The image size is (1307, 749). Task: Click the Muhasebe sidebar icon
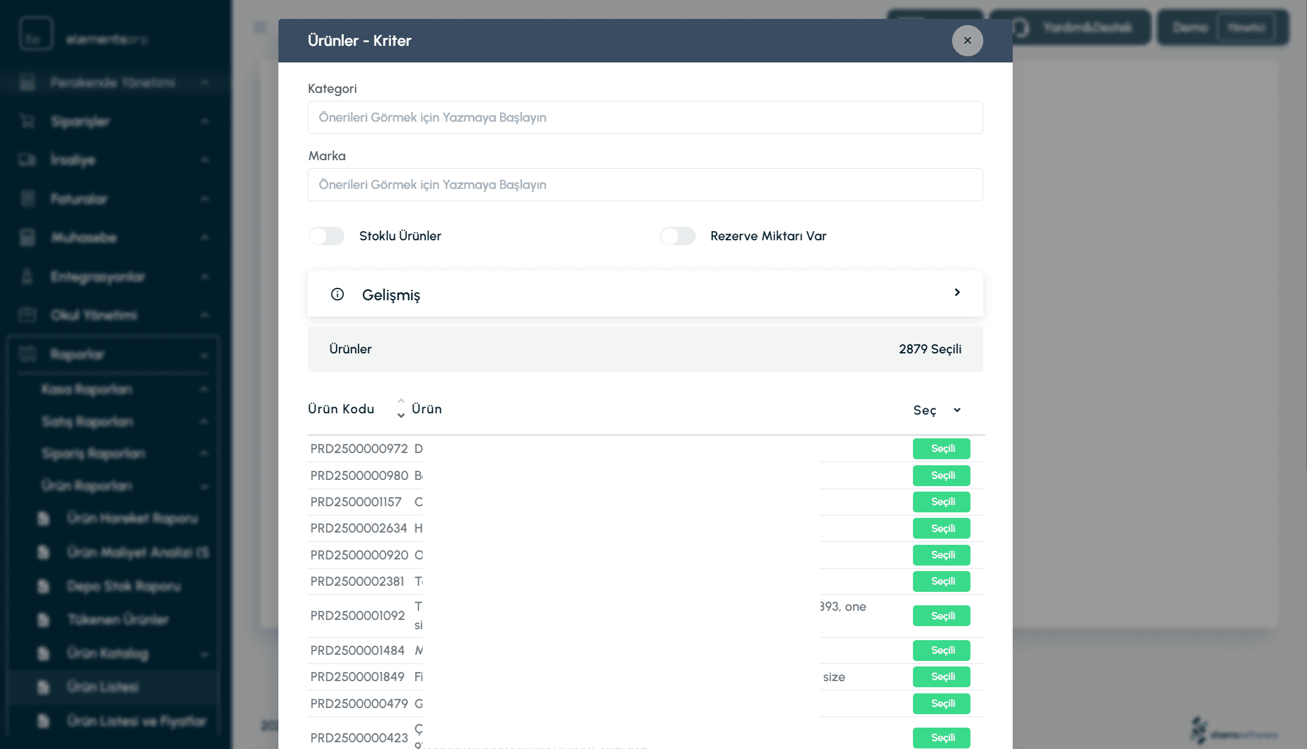[28, 237]
